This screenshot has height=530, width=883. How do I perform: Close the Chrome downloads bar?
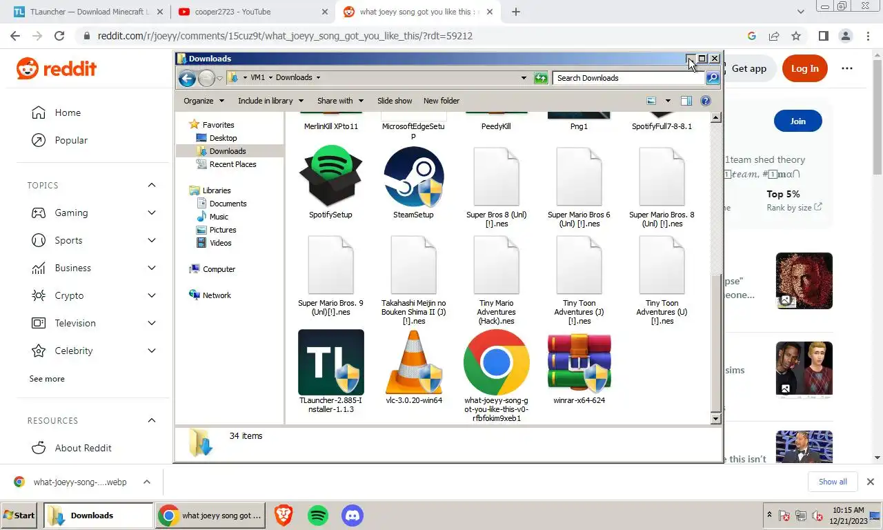click(x=870, y=482)
